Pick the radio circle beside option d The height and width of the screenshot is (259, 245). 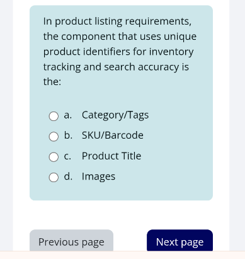click(x=54, y=178)
